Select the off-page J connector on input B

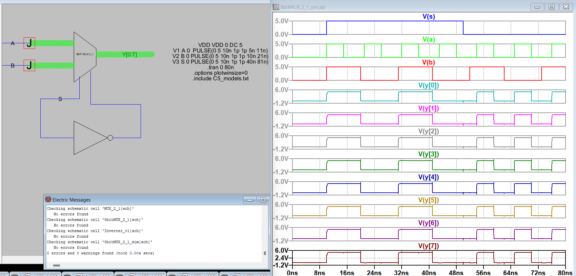coord(29,65)
